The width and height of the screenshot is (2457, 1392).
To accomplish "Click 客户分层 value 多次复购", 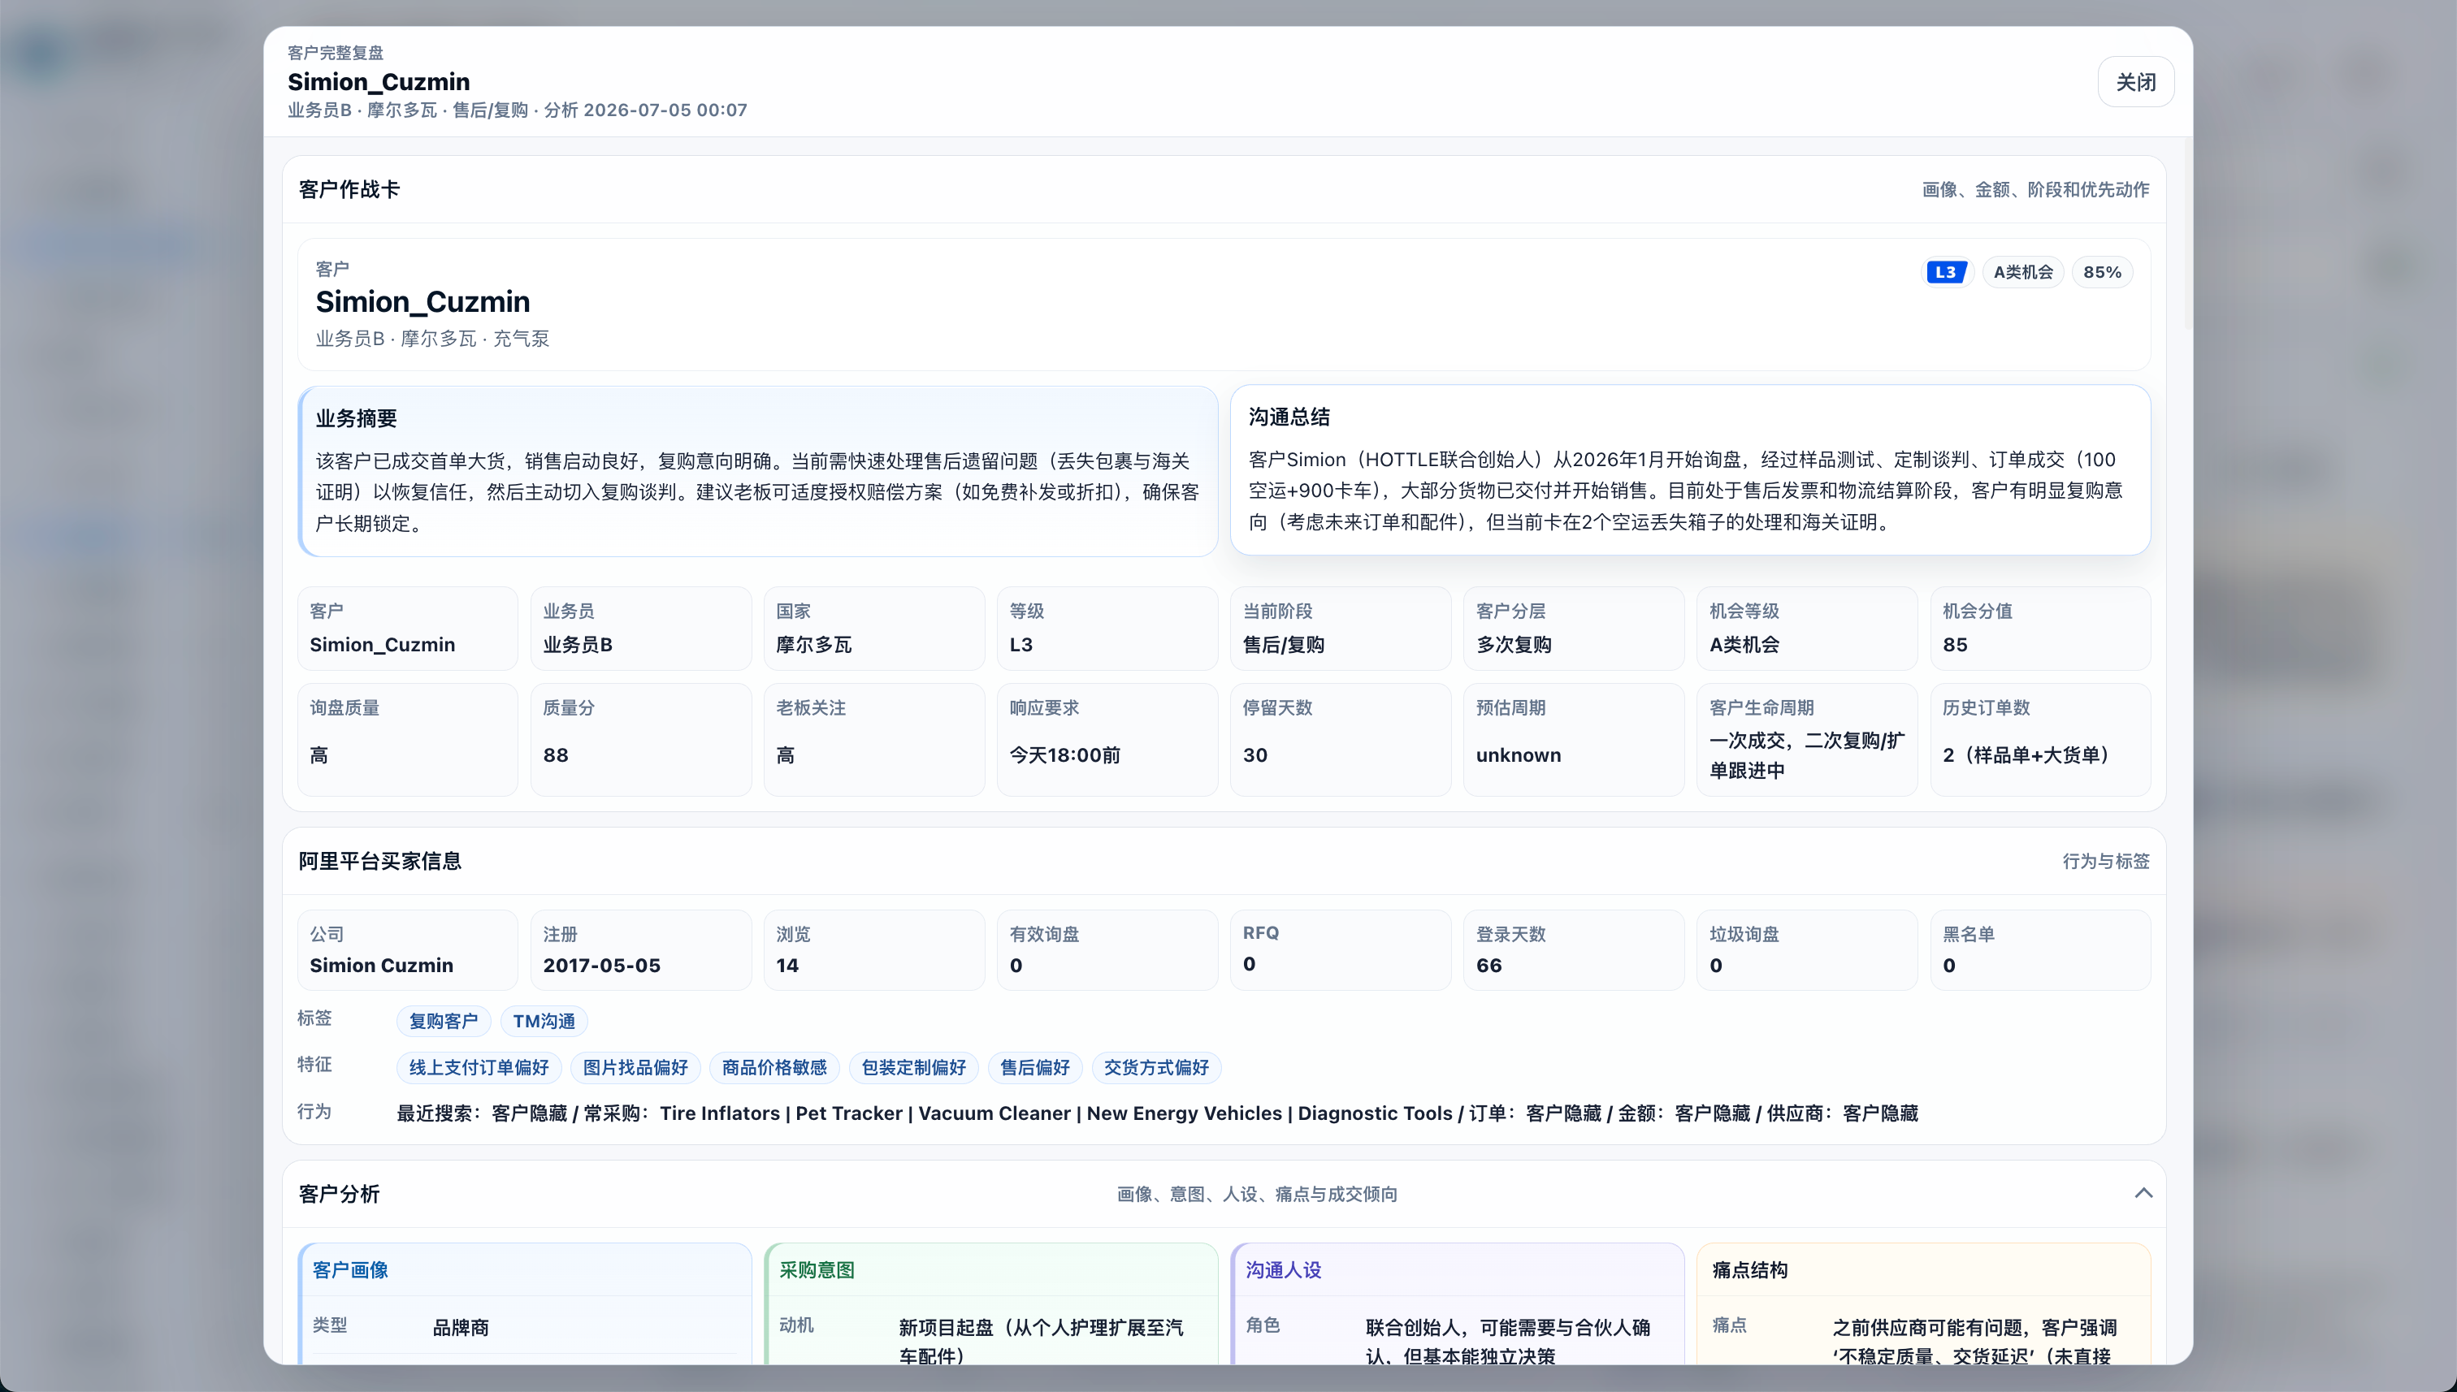I will [x=1514, y=644].
